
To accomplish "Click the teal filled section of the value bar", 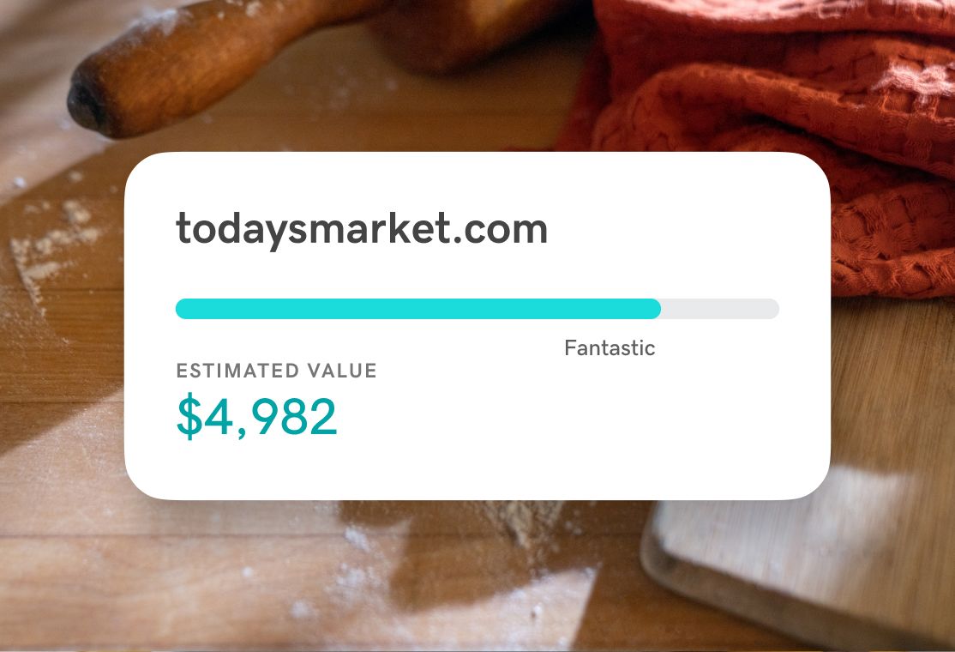I will (x=417, y=309).
